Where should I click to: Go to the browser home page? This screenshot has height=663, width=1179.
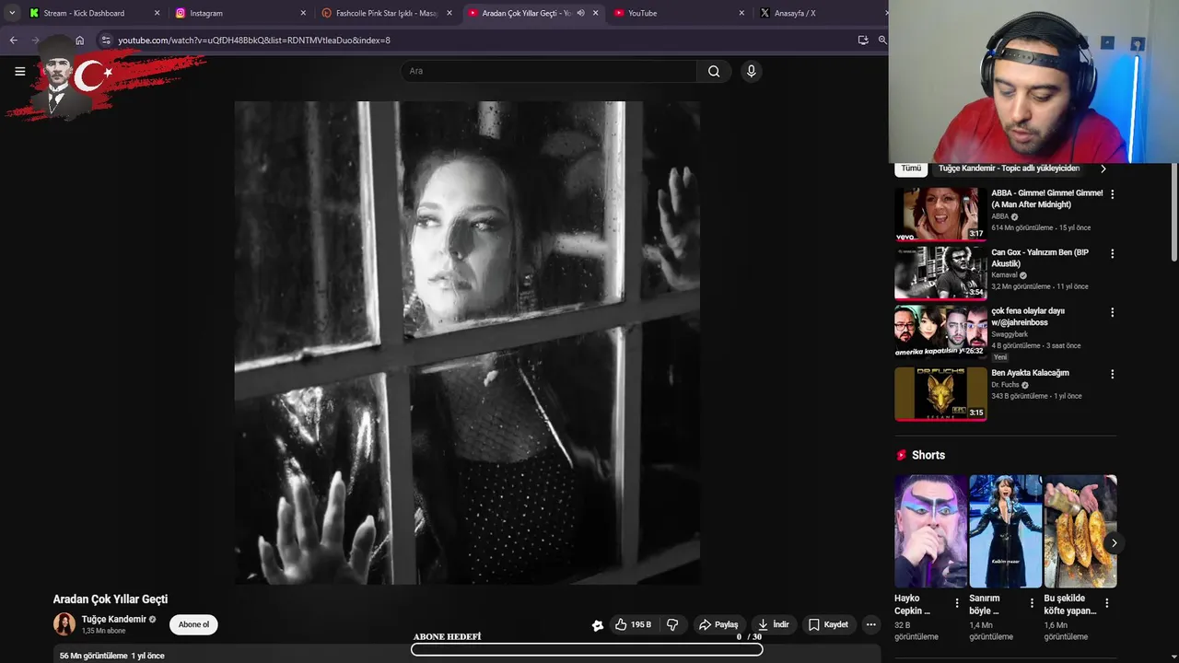[x=79, y=41]
